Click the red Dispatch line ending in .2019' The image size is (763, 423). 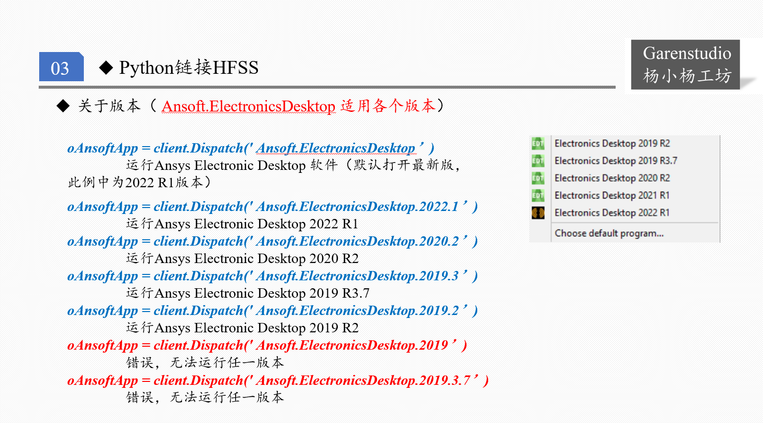tap(267, 345)
